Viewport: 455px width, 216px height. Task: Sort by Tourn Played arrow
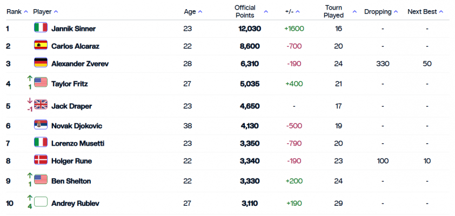click(x=354, y=11)
